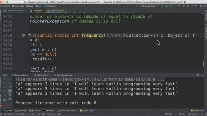Click the editor vertical scrollbar thumb
The image size is (207, 116).
click(203, 64)
